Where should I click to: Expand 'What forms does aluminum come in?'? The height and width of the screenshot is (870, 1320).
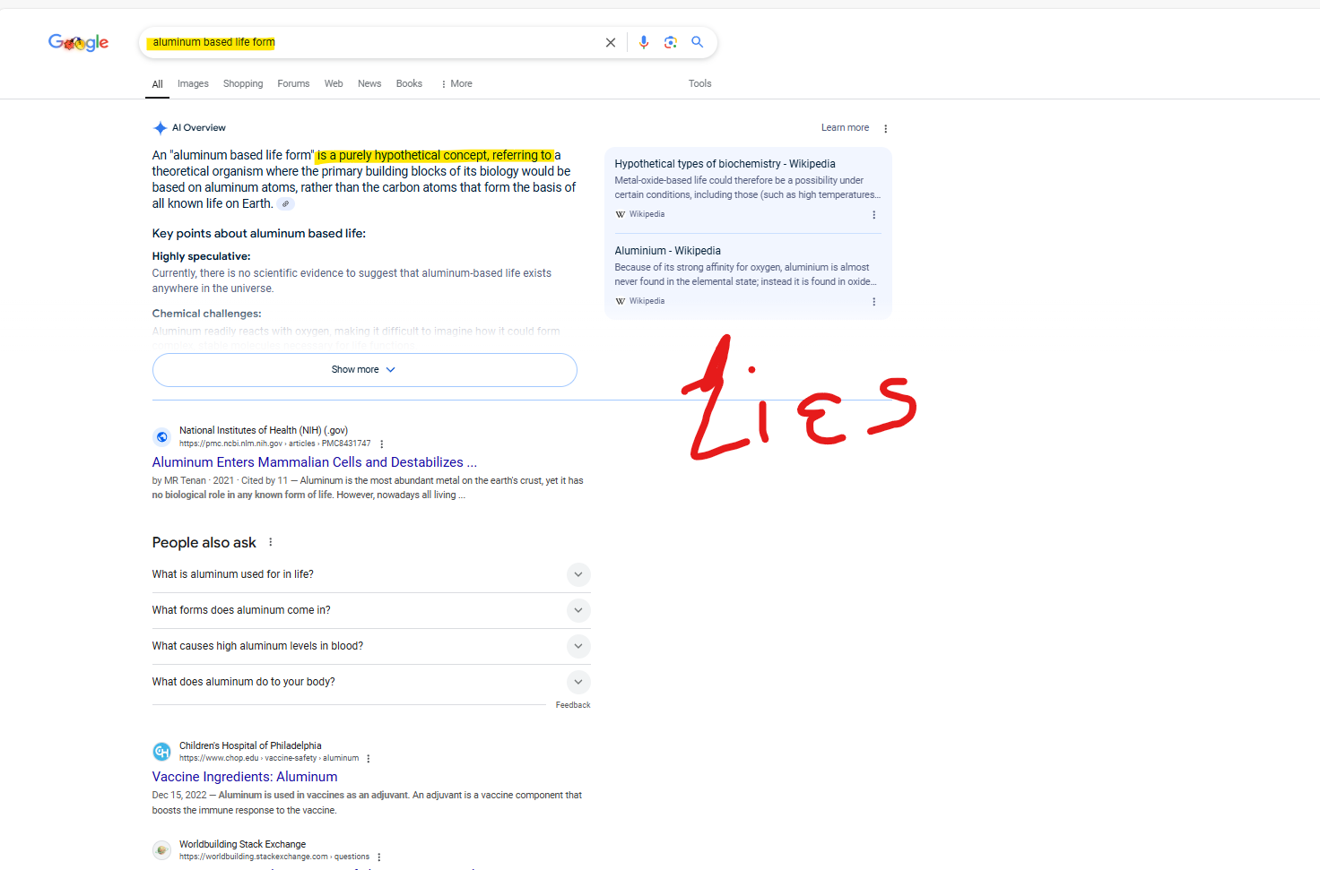click(x=371, y=610)
